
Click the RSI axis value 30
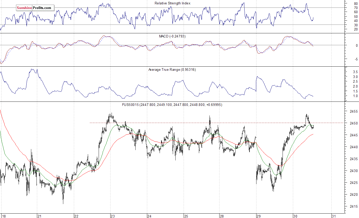356,25
